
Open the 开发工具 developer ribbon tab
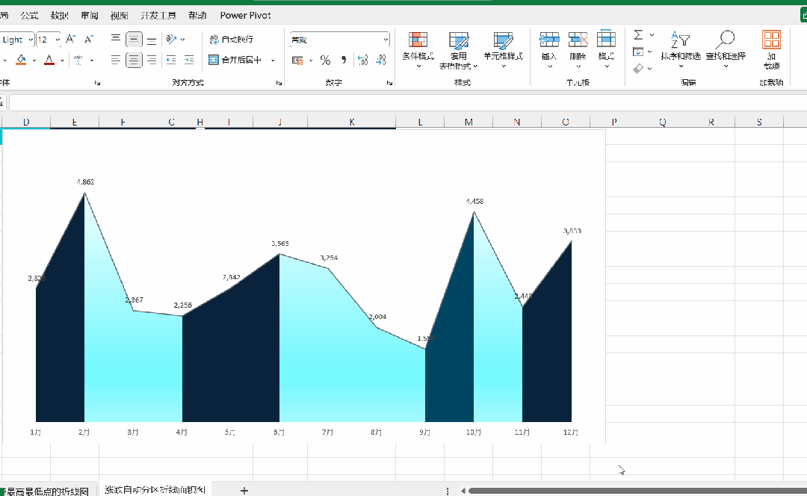click(x=158, y=16)
